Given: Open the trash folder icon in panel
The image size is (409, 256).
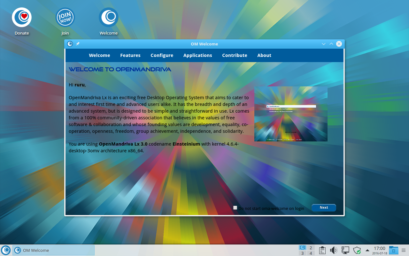Looking at the screenshot, I should (394, 250).
